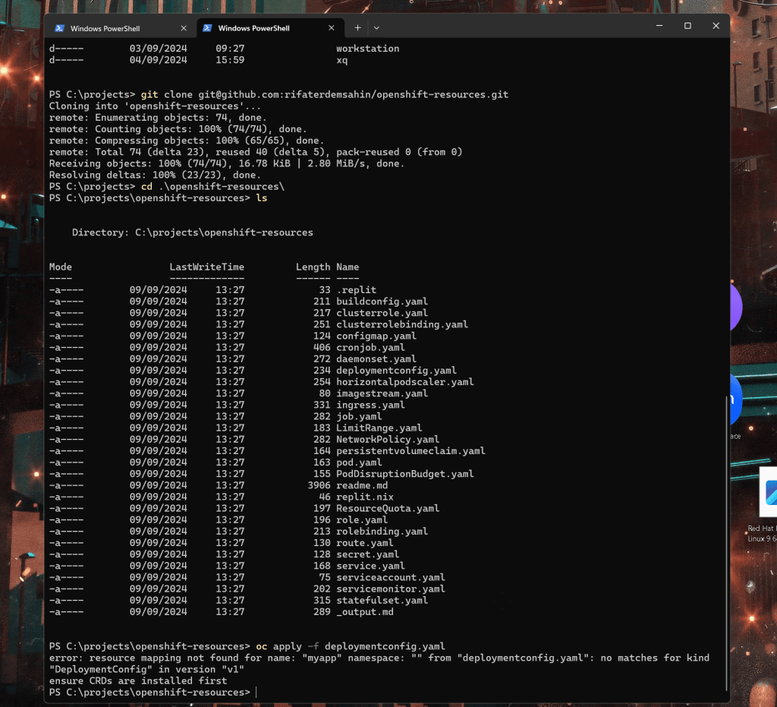Click the file name LimitRange.yaml

click(379, 428)
